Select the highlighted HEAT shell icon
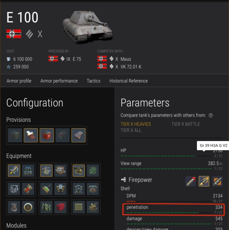 [x=204, y=181]
